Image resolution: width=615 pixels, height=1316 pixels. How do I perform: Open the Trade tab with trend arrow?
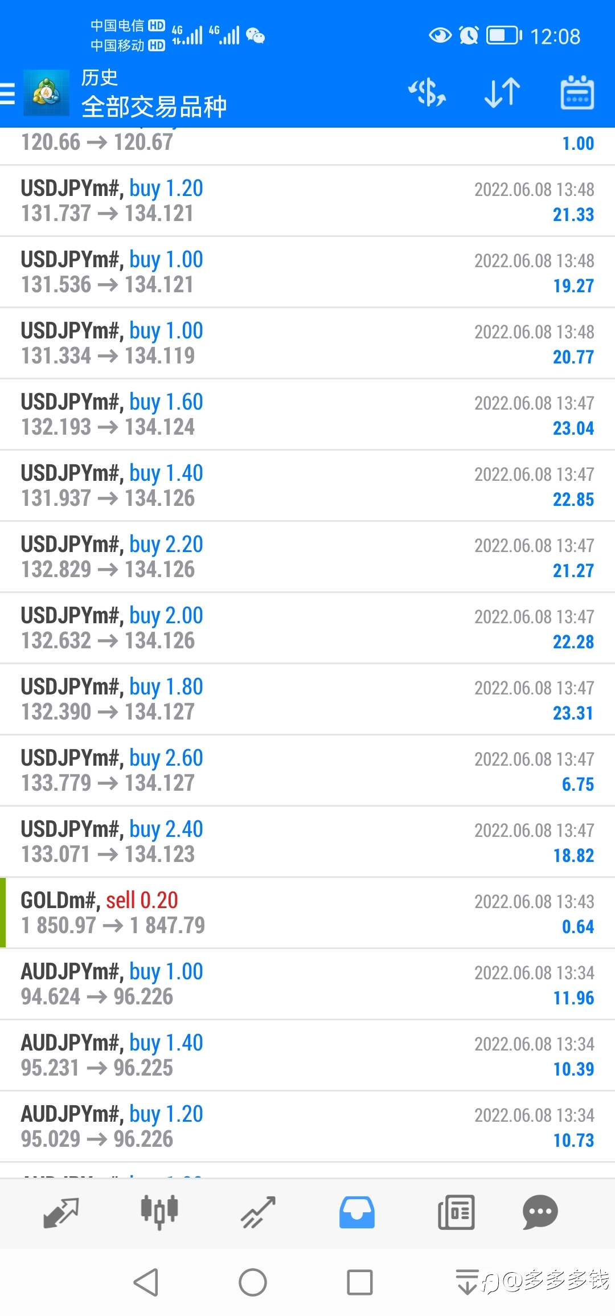click(x=258, y=1212)
